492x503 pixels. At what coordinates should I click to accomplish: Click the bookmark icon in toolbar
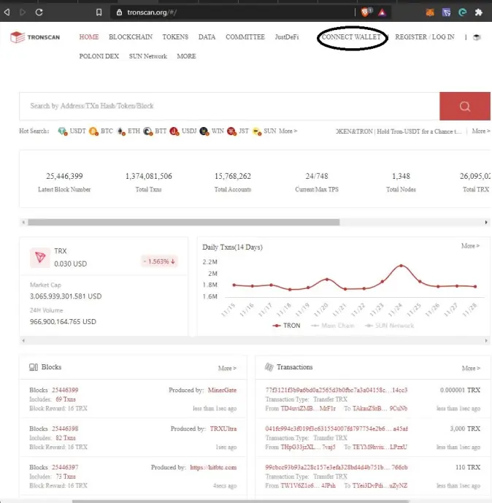click(99, 12)
